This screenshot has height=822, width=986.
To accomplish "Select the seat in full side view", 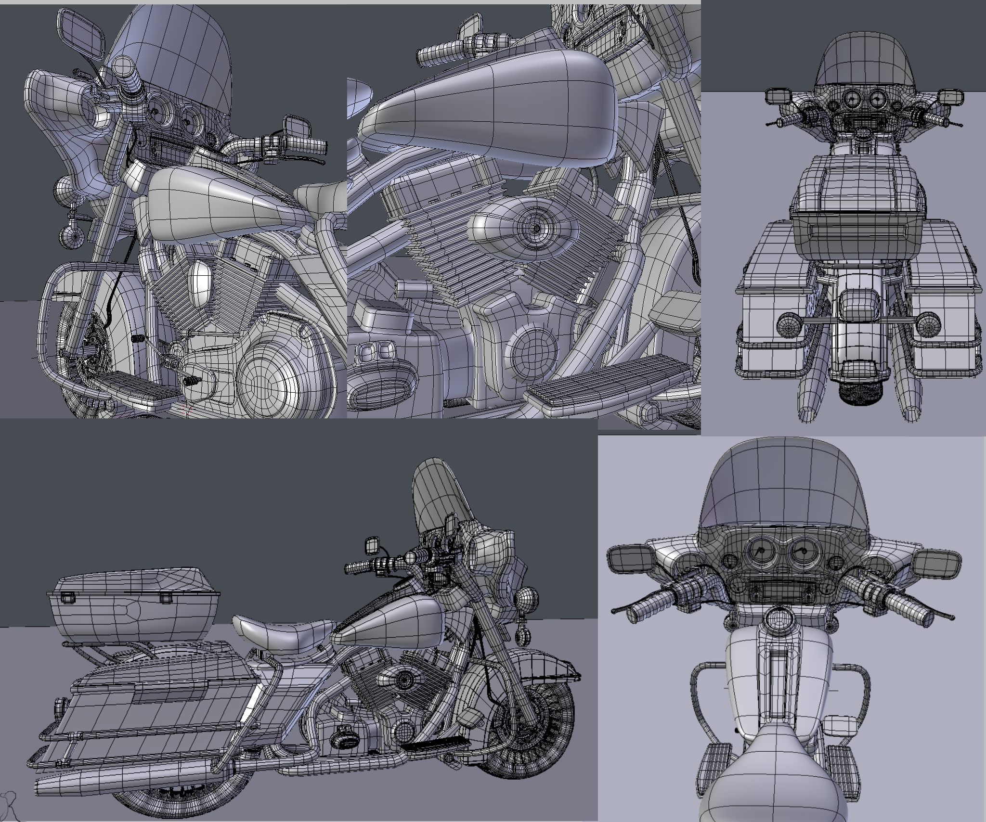I will click(x=284, y=630).
